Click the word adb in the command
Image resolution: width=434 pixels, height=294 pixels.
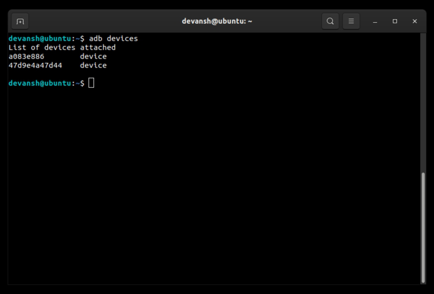(x=95, y=38)
